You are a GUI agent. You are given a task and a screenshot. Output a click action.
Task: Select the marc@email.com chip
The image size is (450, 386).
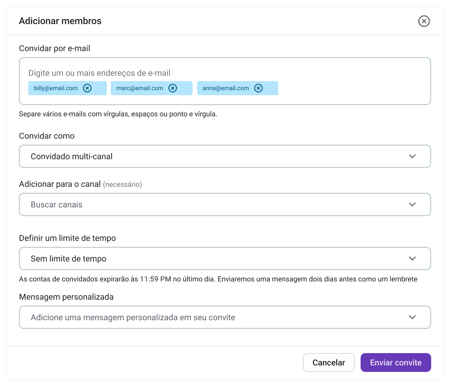pyautogui.click(x=140, y=88)
